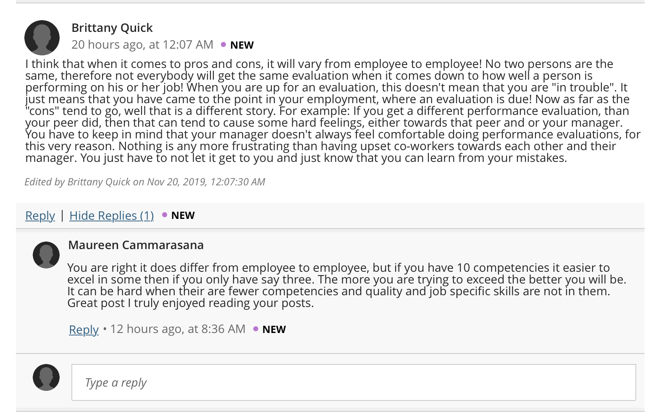
Task: Click the purple dot next to 8:36 AM
Action: pyautogui.click(x=256, y=329)
